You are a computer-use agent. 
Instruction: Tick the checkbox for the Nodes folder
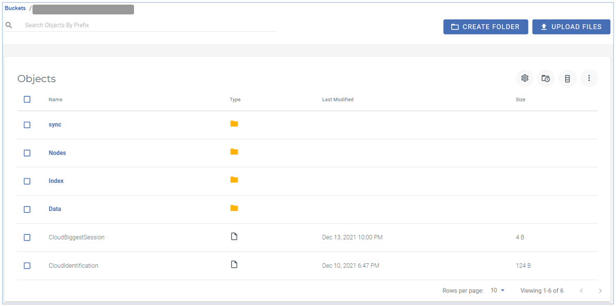coord(27,153)
